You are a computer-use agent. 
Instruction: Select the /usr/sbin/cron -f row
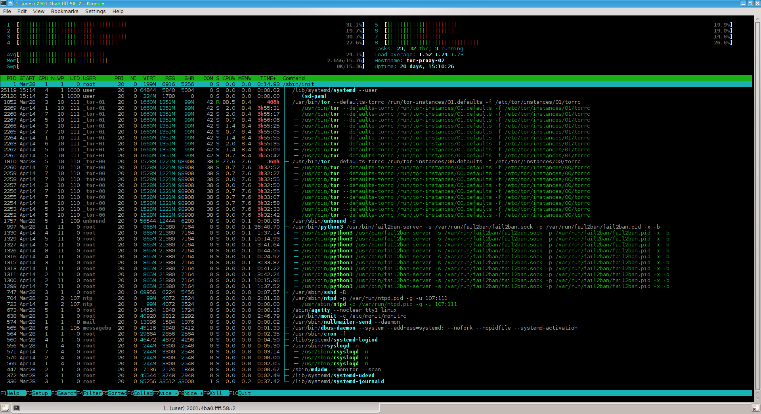[x=376, y=334]
